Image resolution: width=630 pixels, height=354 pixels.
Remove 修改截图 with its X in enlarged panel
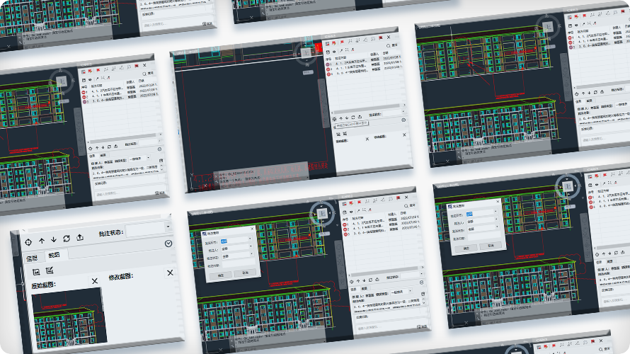pos(170,273)
